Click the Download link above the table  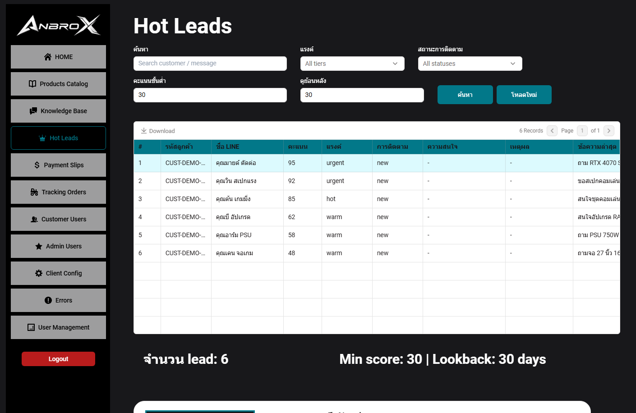[x=158, y=131]
